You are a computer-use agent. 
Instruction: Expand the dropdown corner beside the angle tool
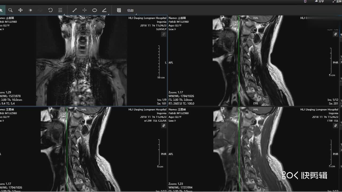(108, 14)
